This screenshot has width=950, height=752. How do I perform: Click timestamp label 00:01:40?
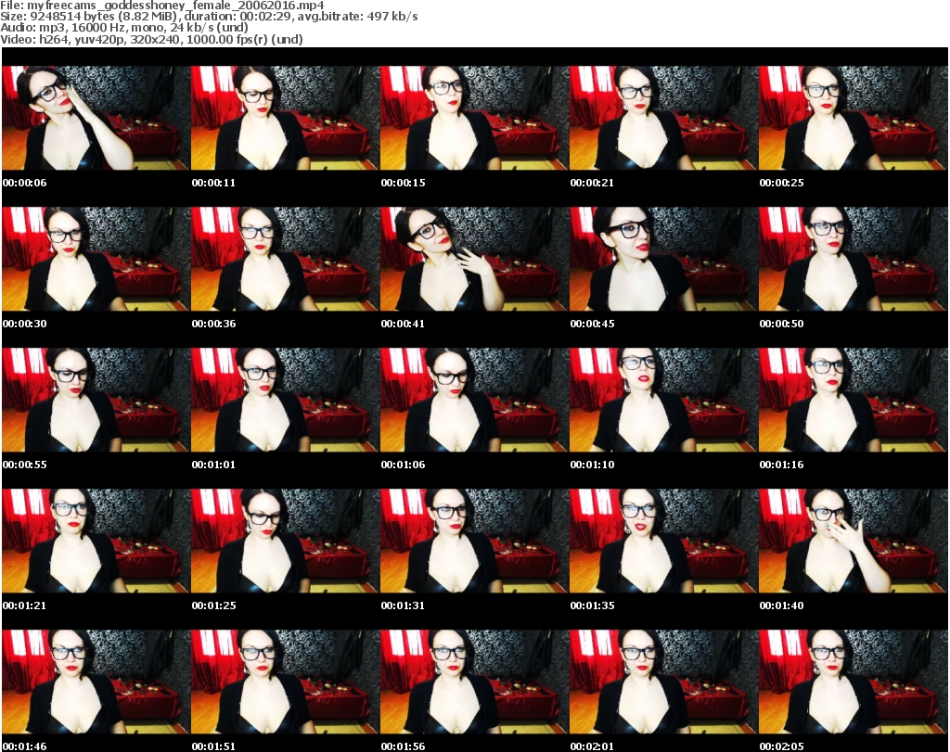pyautogui.click(x=781, y=605)
